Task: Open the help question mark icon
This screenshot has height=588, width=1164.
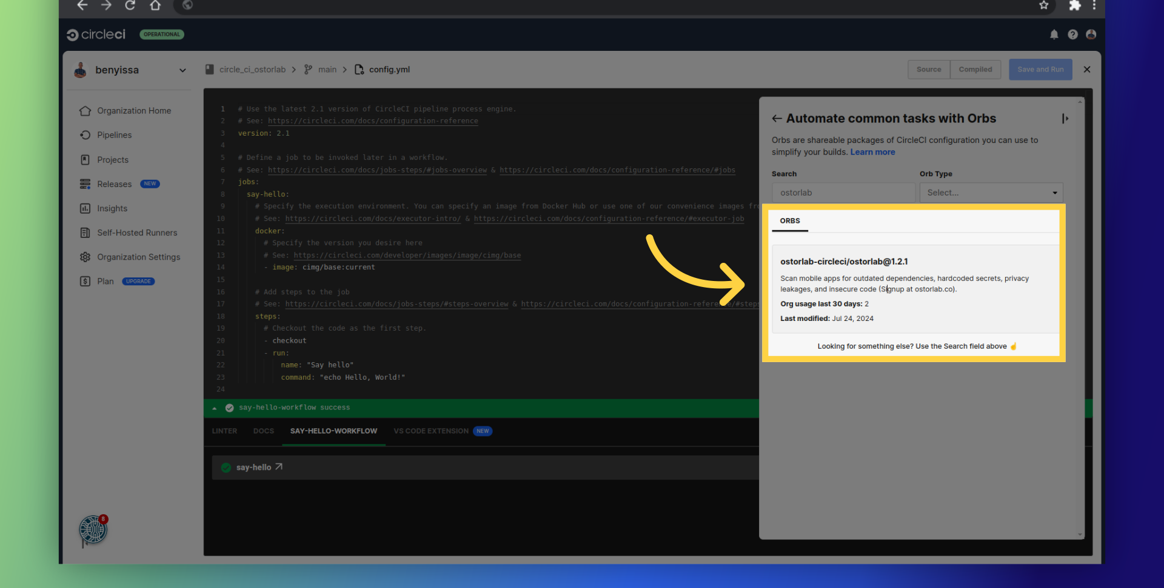Action: (x=1072, y=35)
